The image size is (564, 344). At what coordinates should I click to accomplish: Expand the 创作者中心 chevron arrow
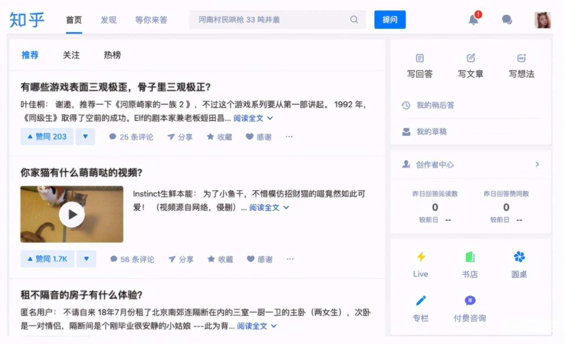537,164
